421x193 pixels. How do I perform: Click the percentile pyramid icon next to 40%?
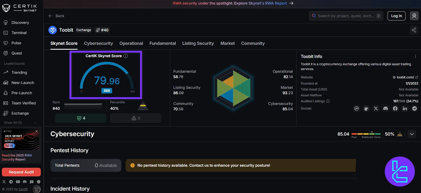[x=143, y=106]
